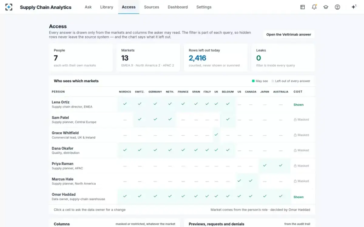Click Shown in Omar Haddad's Cost column

(x=298, y=197)
